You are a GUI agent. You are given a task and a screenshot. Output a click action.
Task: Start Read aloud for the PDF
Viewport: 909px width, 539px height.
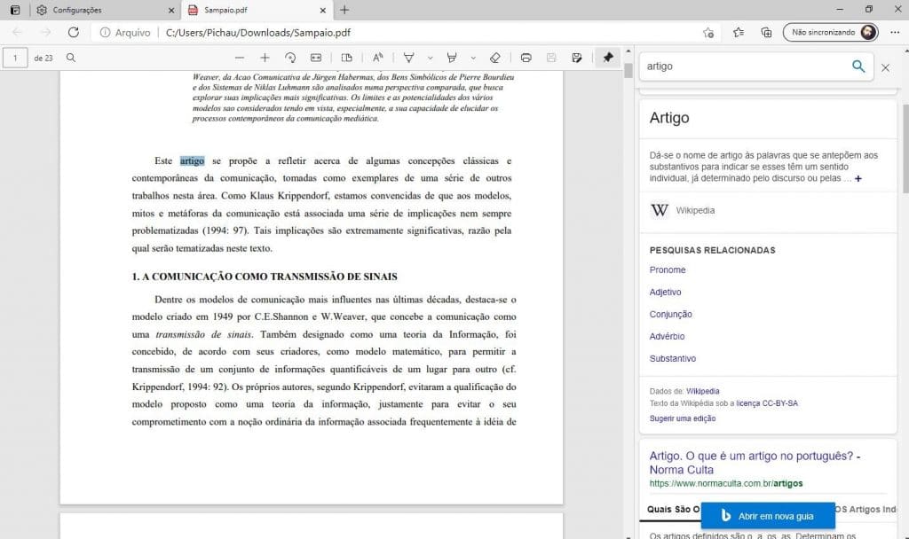coord(378,58)
